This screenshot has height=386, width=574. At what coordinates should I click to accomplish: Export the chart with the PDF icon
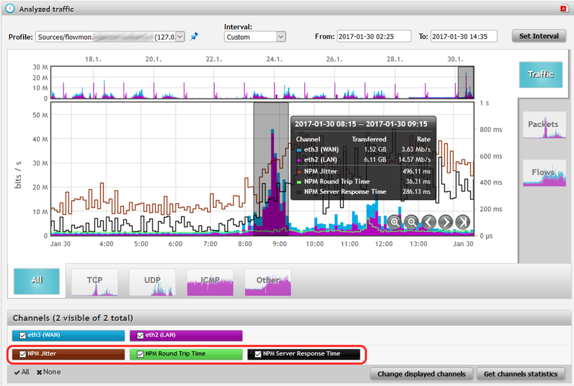point(564,8)
